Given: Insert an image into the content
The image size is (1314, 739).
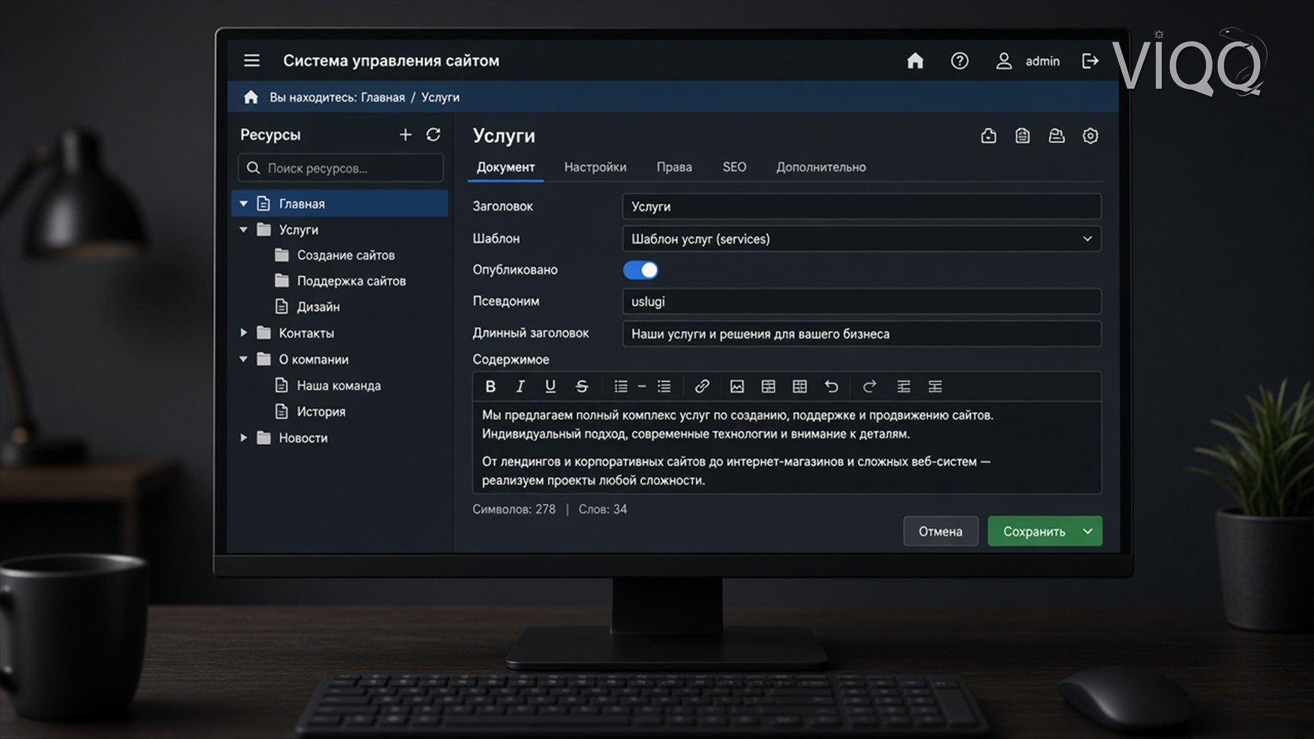Looking at the screenshot, I should 737,387.
